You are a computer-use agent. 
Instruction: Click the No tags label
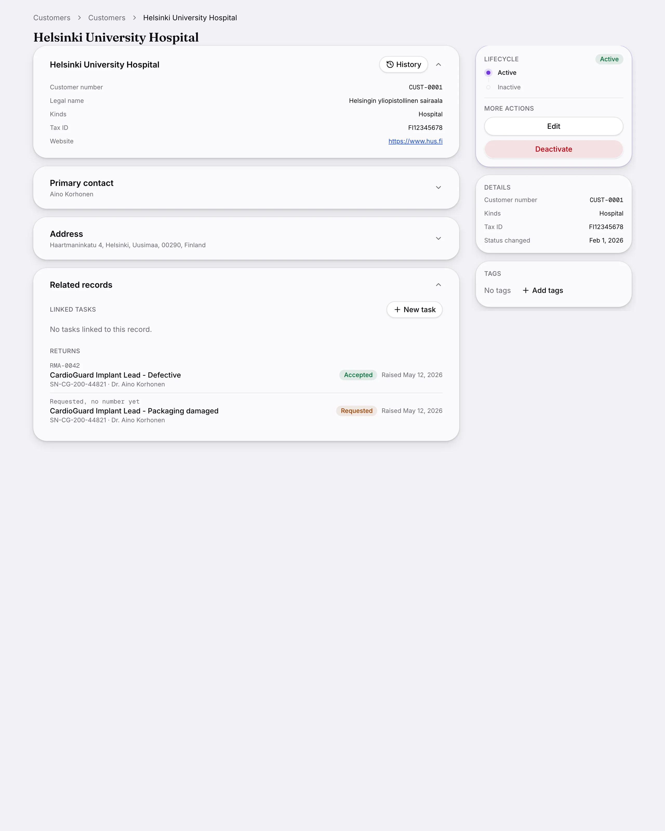point(497,290)
